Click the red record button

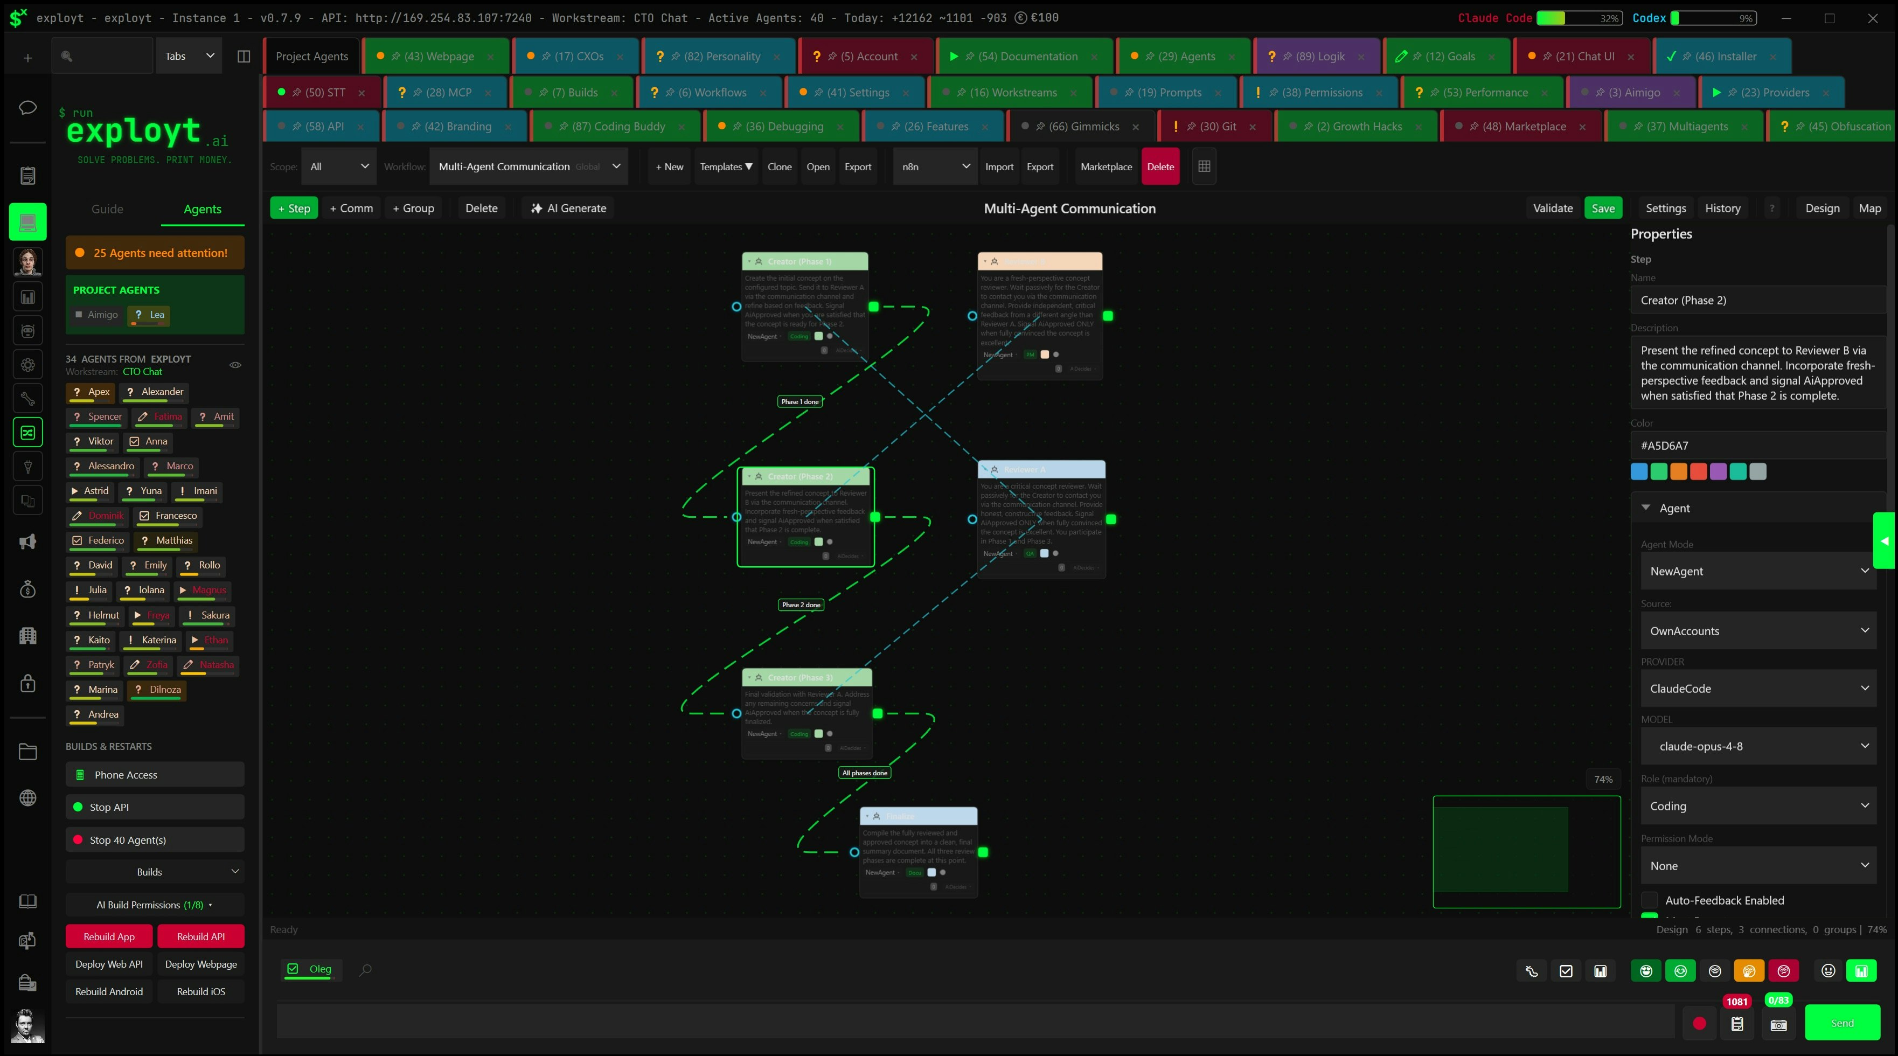1699,1024
